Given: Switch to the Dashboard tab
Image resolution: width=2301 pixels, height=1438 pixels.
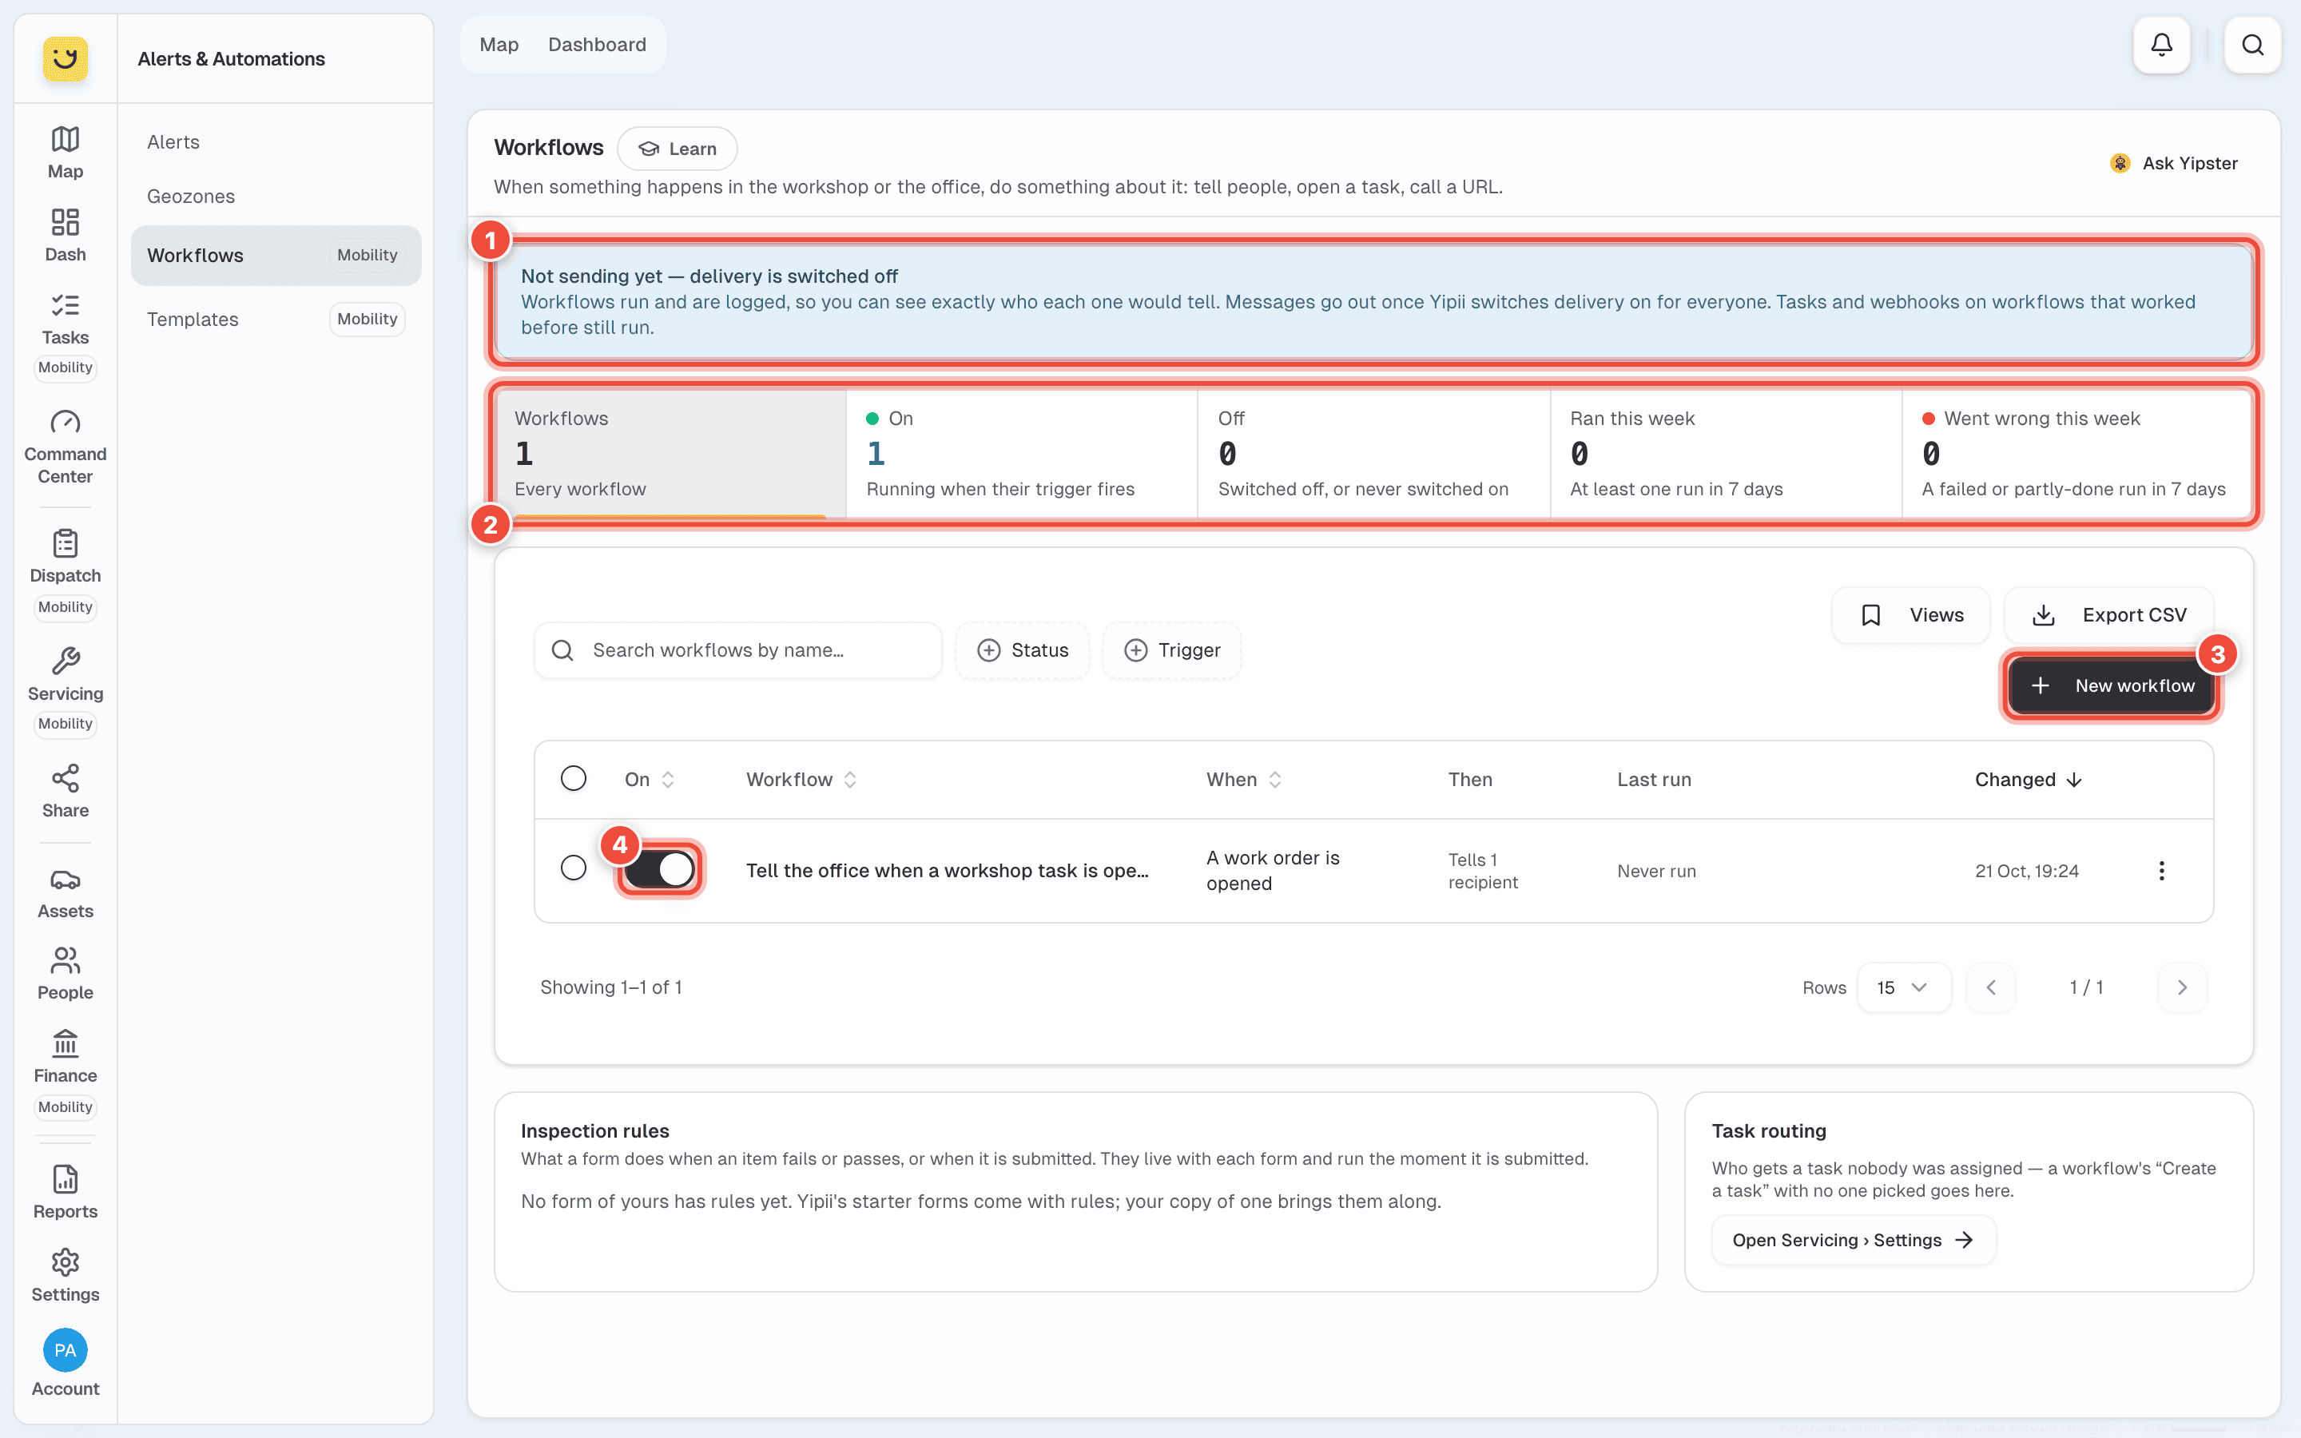Looking at the screenshot, I should (x=597, y=45).
